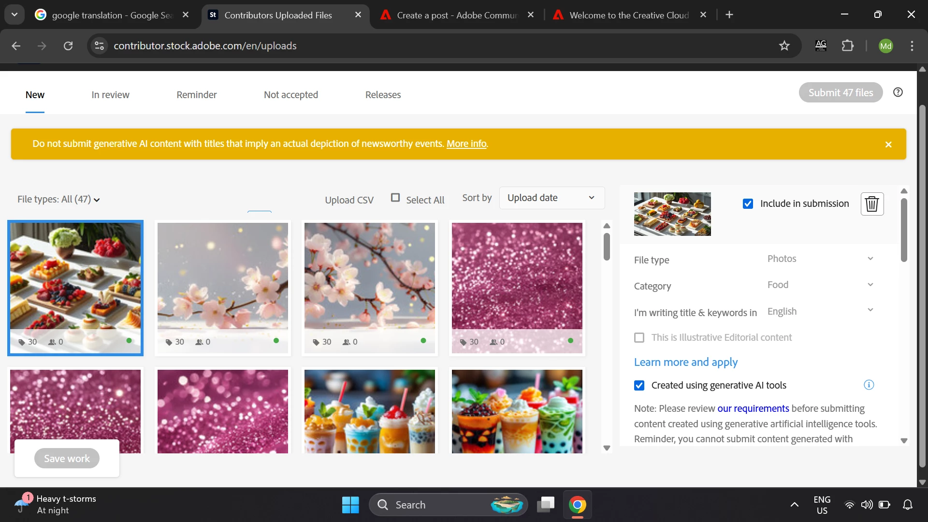This screenshot has width=928, height=522.
Task: Click the help question mark icon
Action: coord(898,92)
